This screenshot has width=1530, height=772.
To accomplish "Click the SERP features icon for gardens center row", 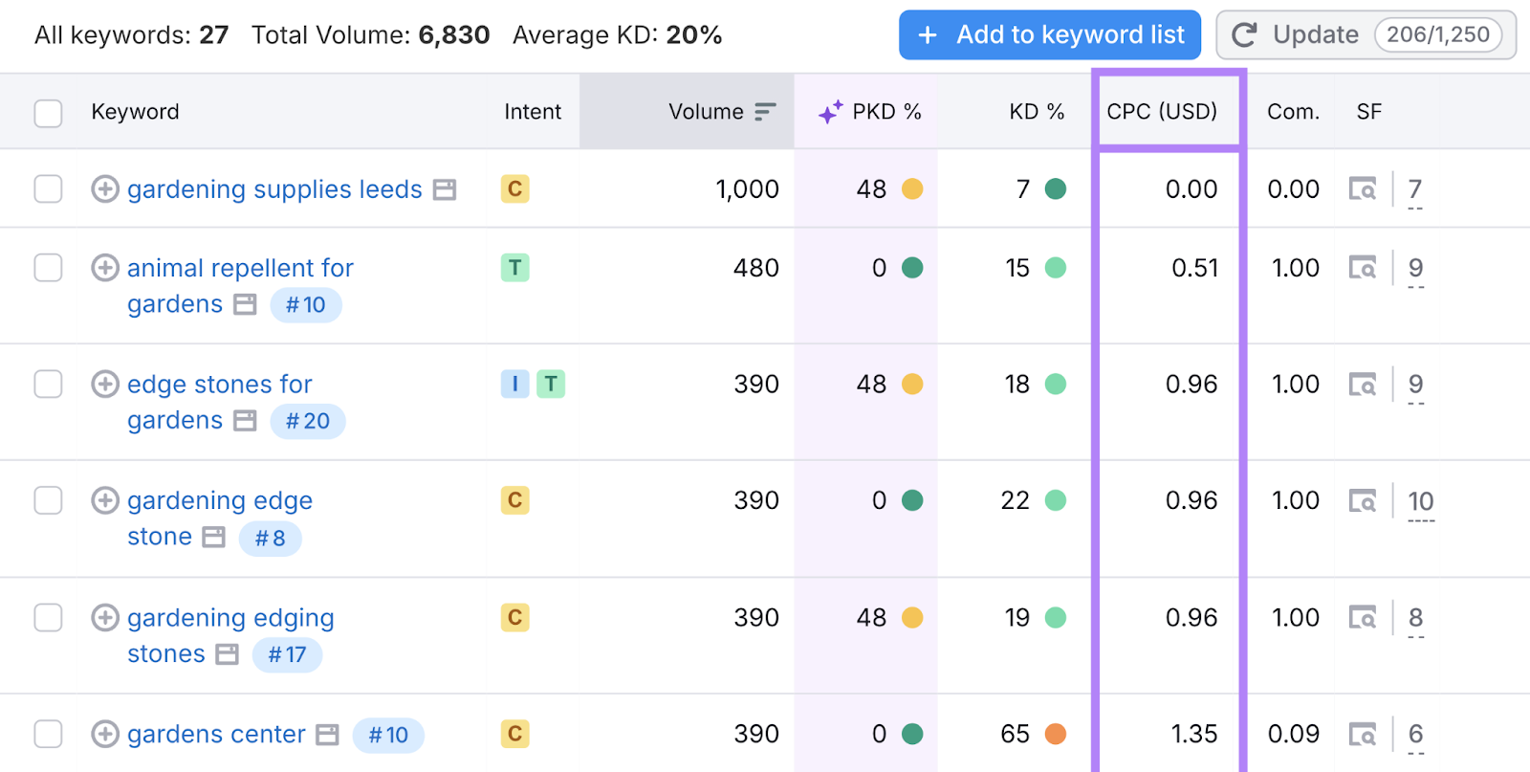I will click(1363, 734).
